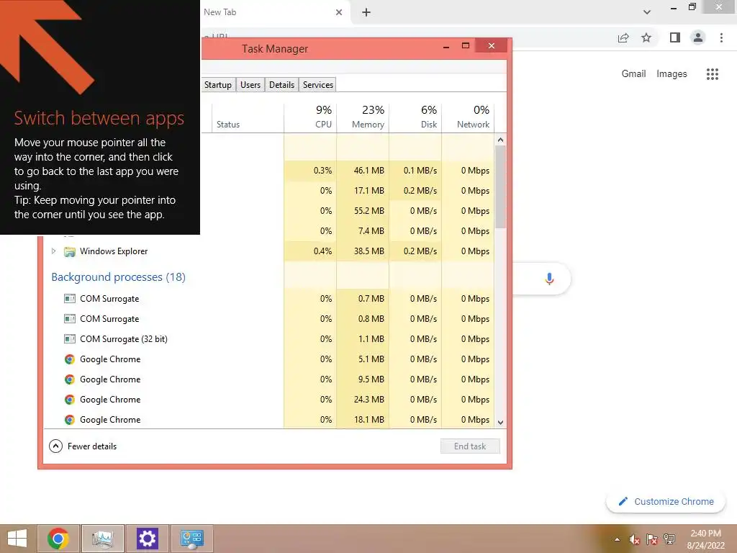Click the End task button

tap(470, 446)
